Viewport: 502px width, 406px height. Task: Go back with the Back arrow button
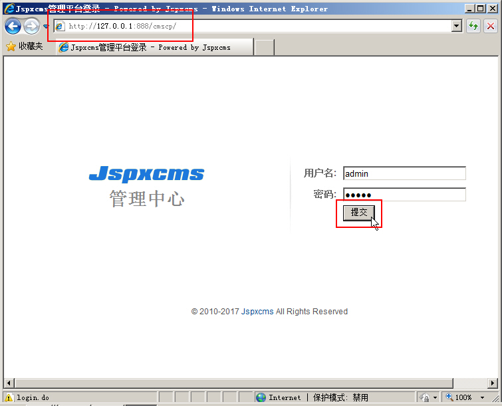[13, 26]
